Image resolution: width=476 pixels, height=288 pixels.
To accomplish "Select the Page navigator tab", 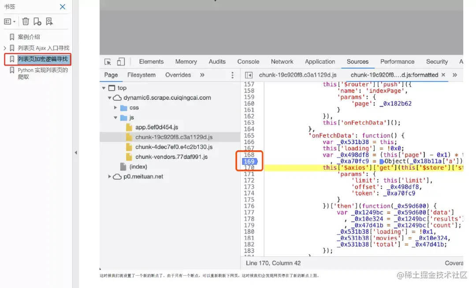I will point(111,75).
